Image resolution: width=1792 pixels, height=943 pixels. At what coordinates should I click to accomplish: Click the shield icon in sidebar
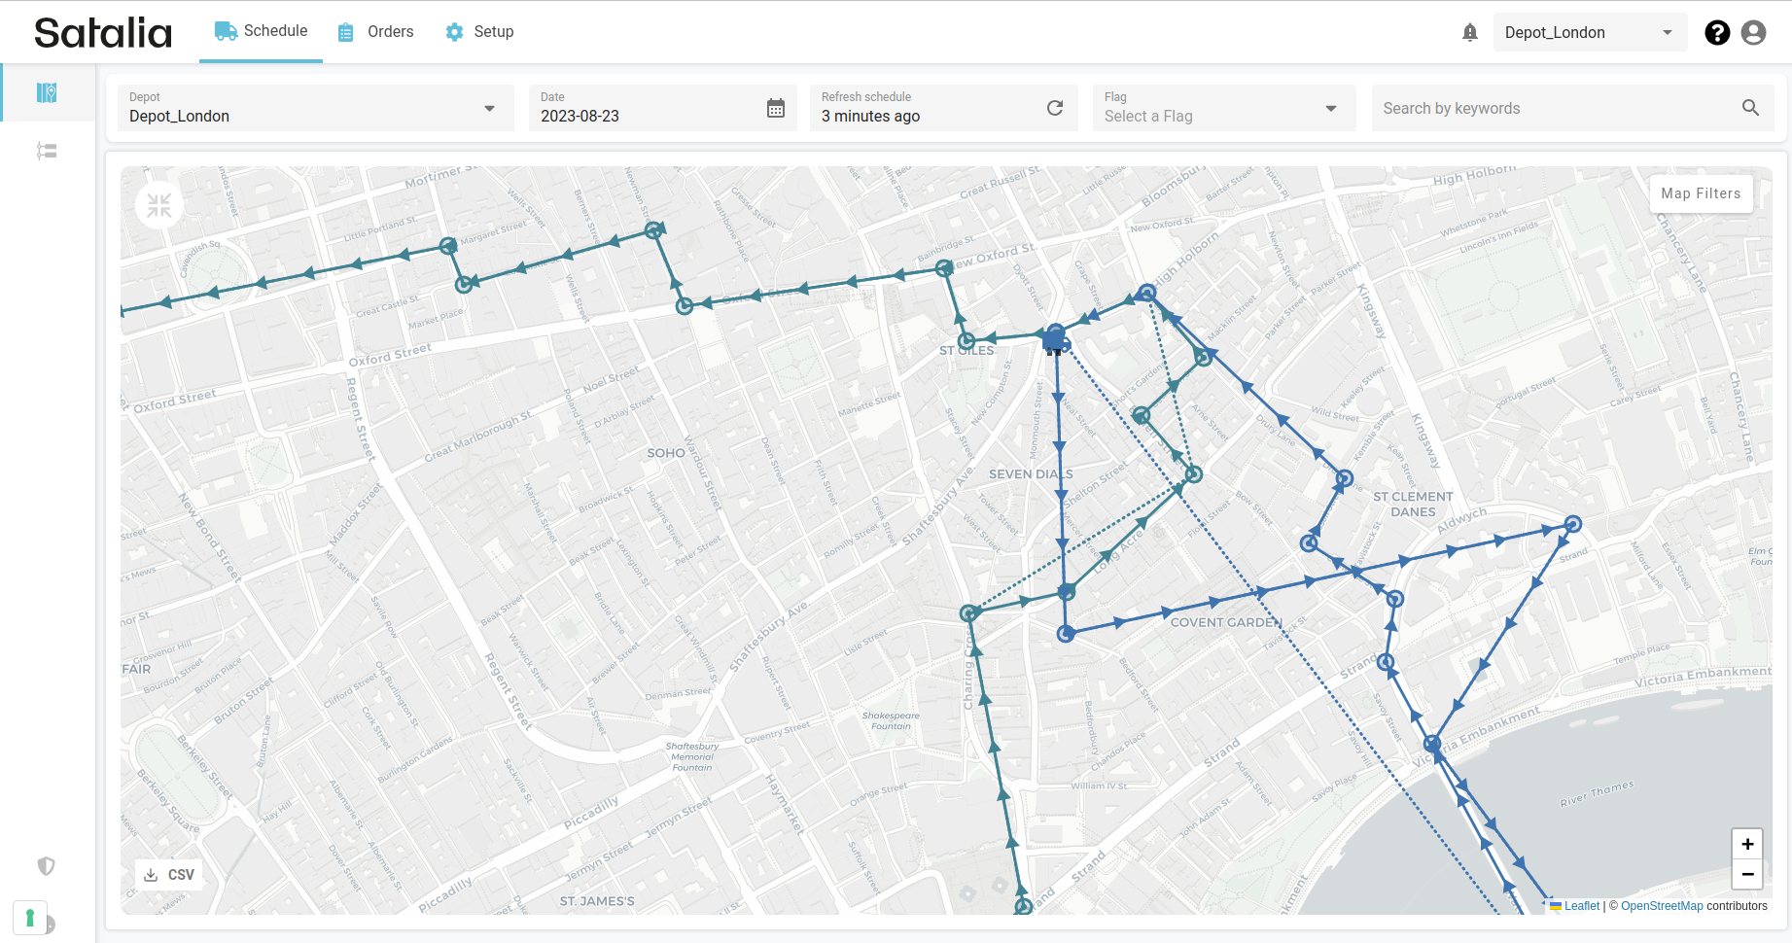46,865
